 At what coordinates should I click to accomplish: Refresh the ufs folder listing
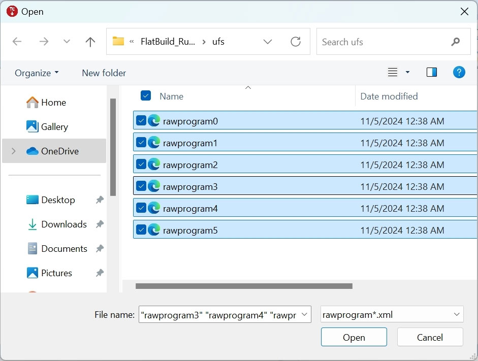(296, 42)
